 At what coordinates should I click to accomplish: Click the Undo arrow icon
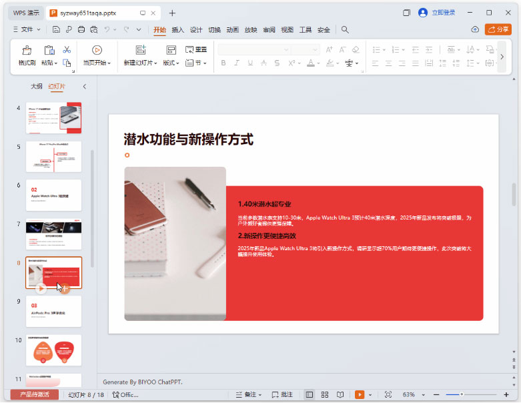(107, 29)
